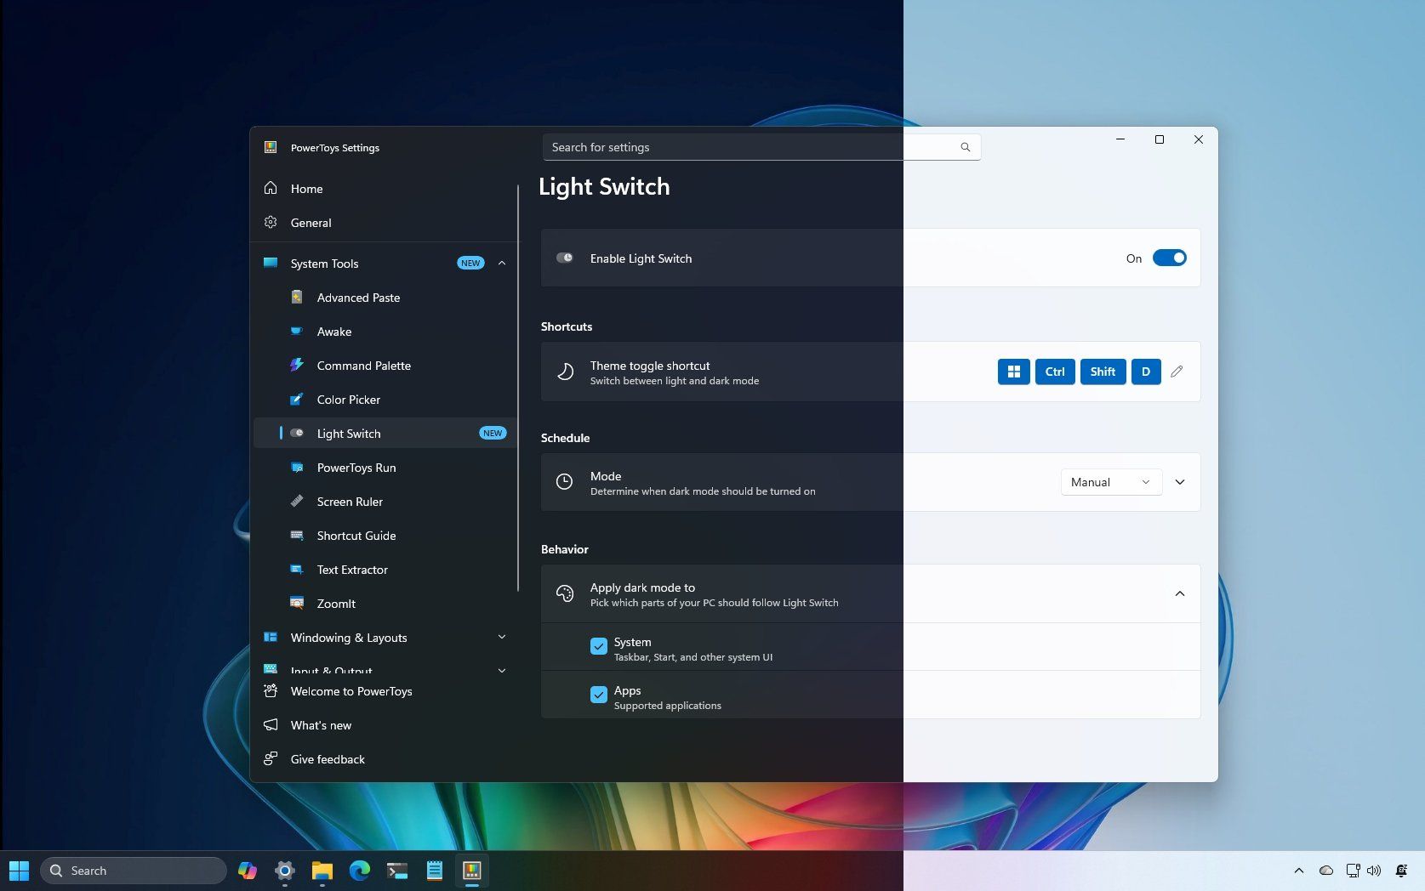The image size is (1425, 891).
Task: Select the Screen Ruler icon
Action: point(297,501)
